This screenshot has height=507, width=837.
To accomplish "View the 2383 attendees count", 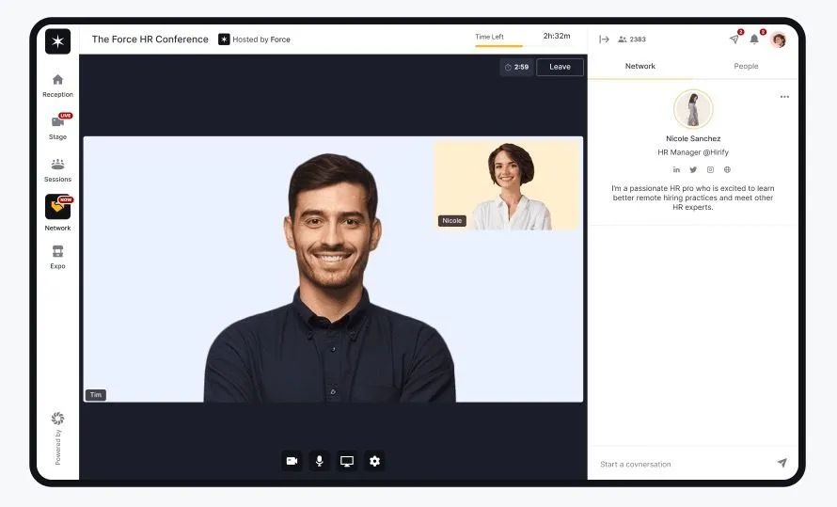I will pyautogui.click(x=632, y=39).
